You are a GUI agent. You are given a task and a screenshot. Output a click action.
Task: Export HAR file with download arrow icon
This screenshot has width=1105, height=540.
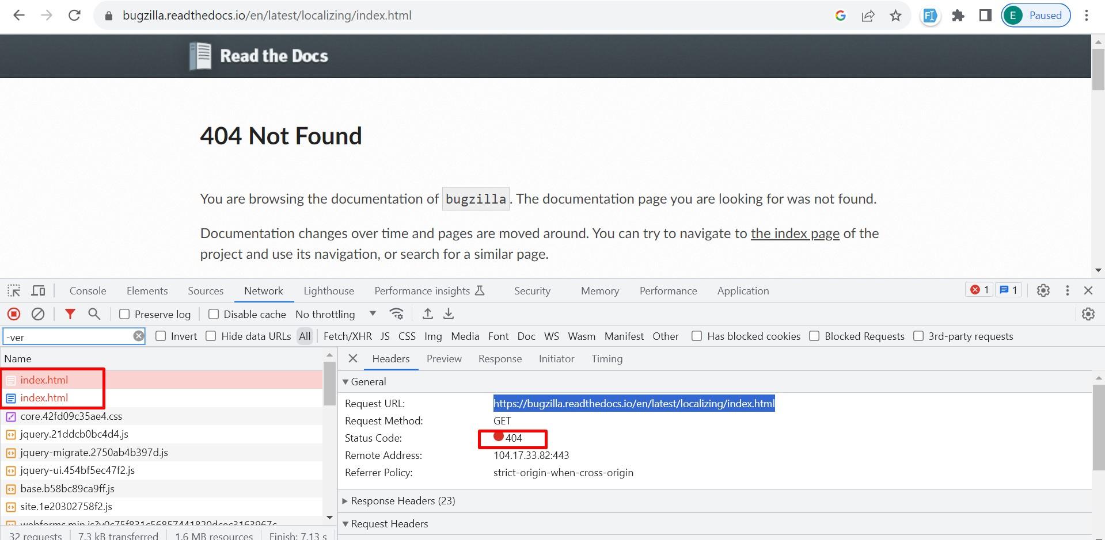pyautogui.click(x=449, y=314)
